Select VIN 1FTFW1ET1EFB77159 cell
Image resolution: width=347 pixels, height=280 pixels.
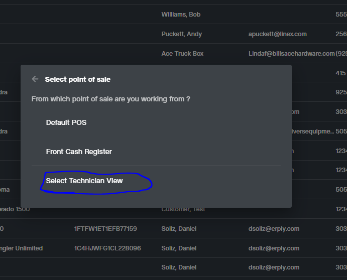[x=105, y=229]
